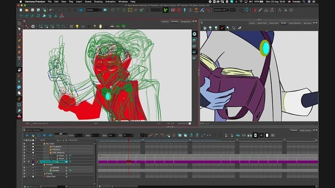Toggle enable for Drawing layer
Viewport: 335px width, 188px height.
(x=24, y=174)
